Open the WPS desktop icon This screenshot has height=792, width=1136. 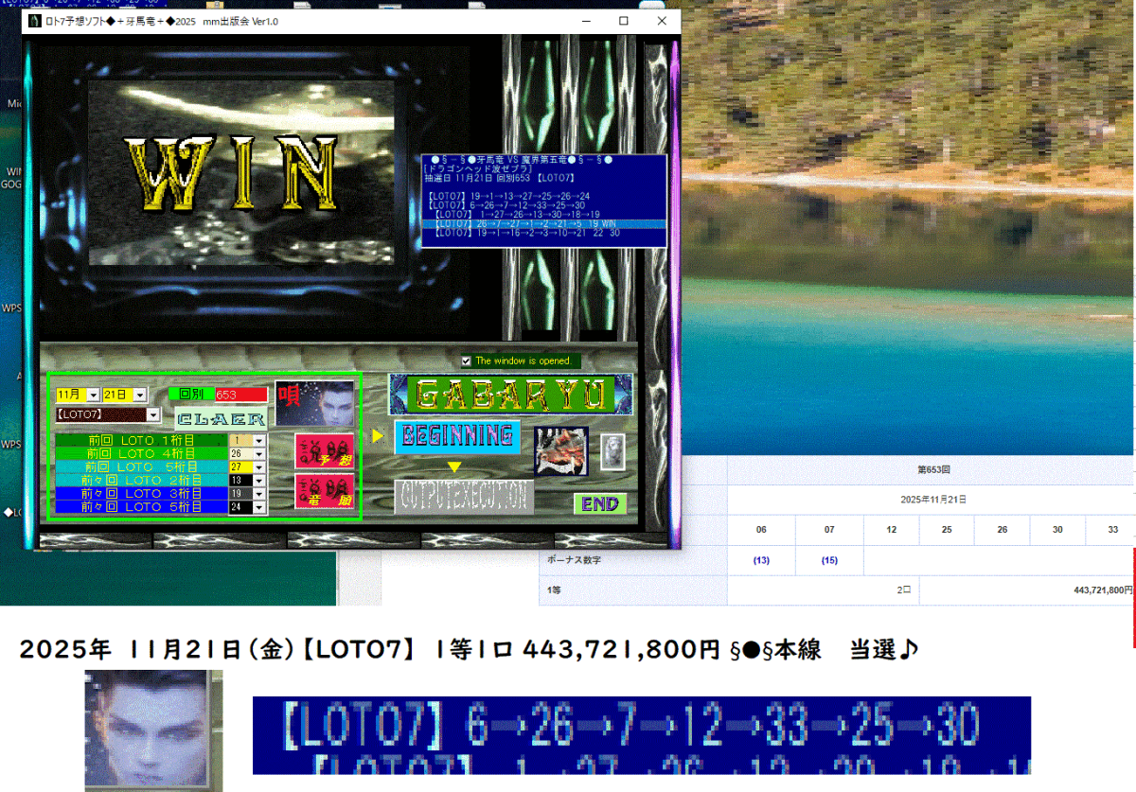(x=9, y=308)
